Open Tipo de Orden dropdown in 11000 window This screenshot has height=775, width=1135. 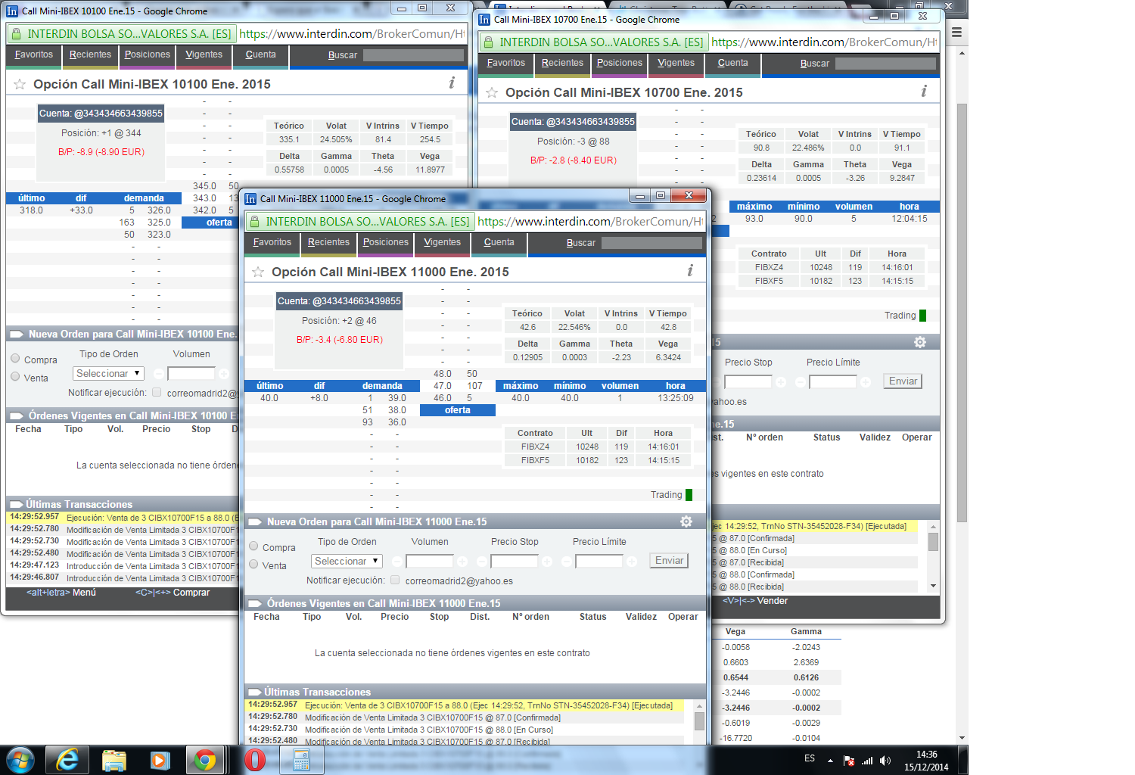click(x=347, y=562)
